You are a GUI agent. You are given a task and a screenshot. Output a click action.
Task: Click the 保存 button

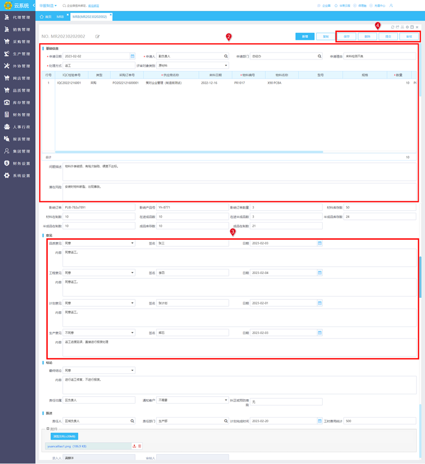coord(346,37)
